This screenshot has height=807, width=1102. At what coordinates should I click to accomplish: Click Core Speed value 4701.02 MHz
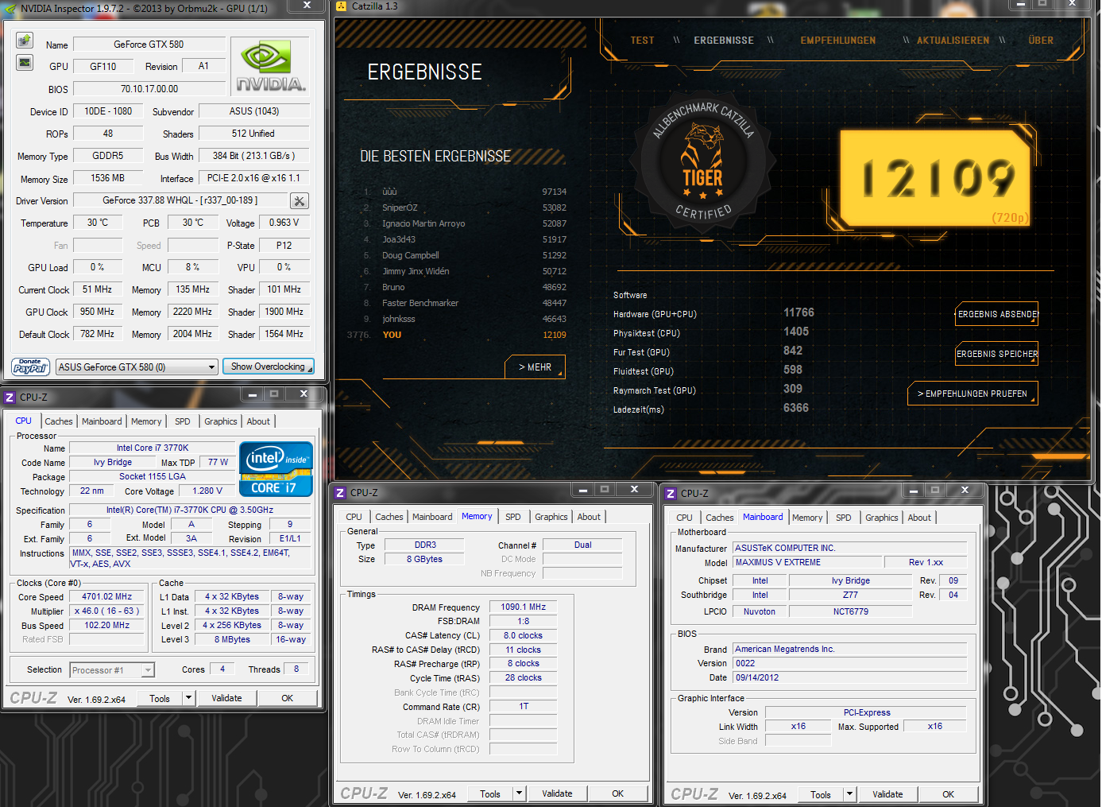(107, 596)
